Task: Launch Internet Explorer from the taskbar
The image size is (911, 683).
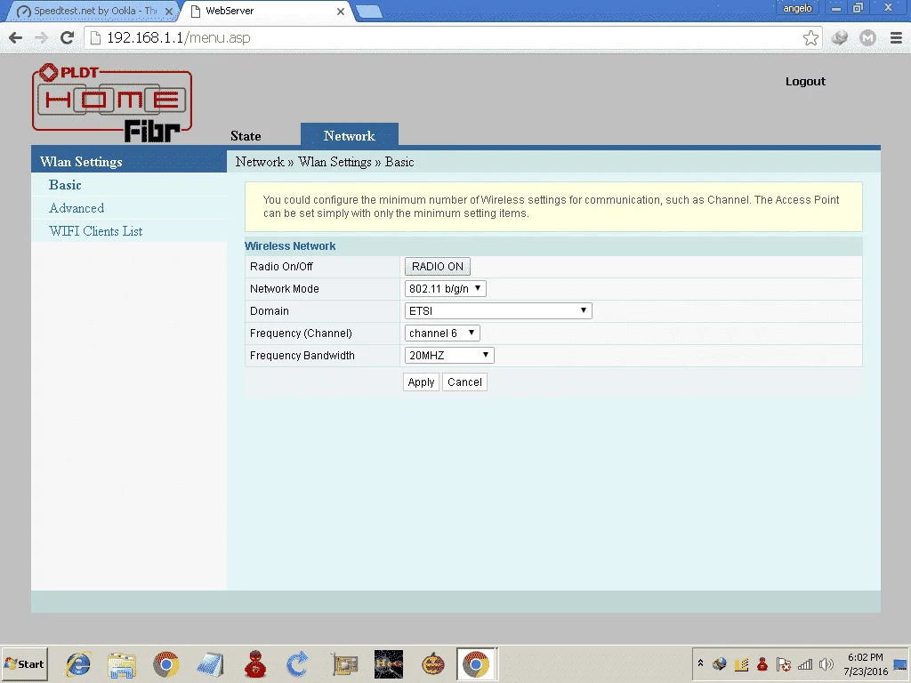Action: 78,664
